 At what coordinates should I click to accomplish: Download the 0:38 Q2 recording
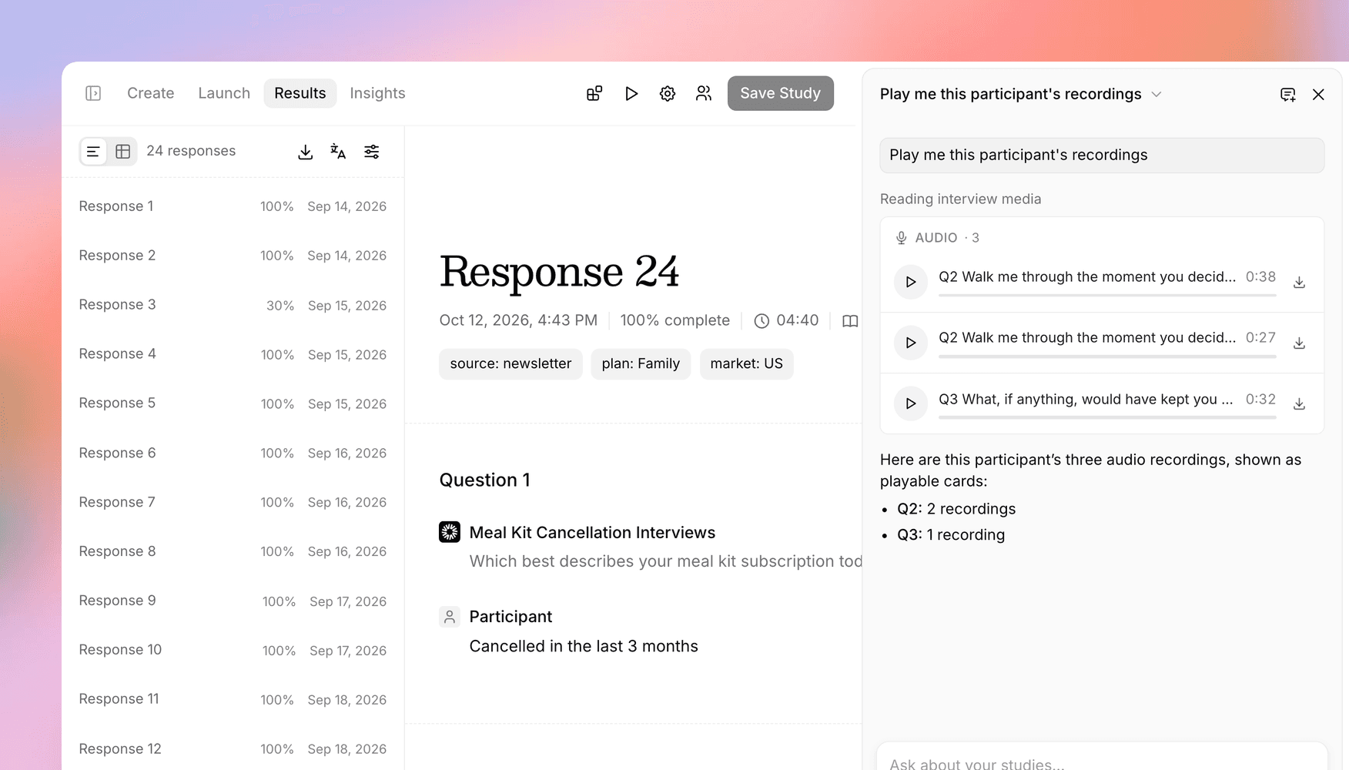[x=1299, y=283]
